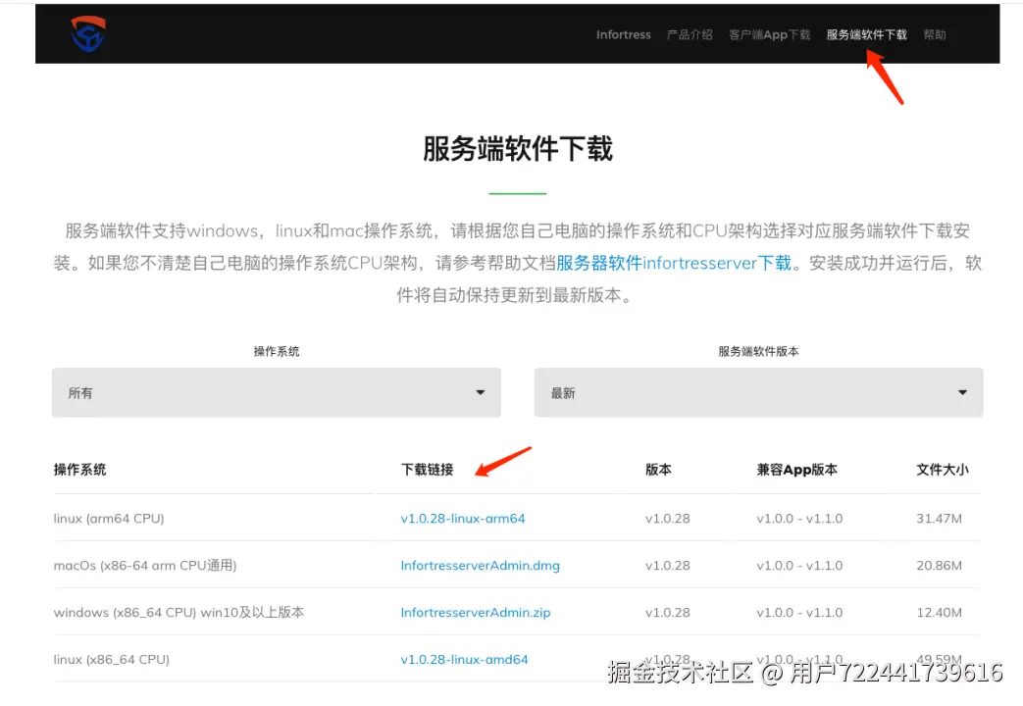Click the 下载链接 column header
The width and height of the screenshot is (1023, 706).
coord(427,470)
